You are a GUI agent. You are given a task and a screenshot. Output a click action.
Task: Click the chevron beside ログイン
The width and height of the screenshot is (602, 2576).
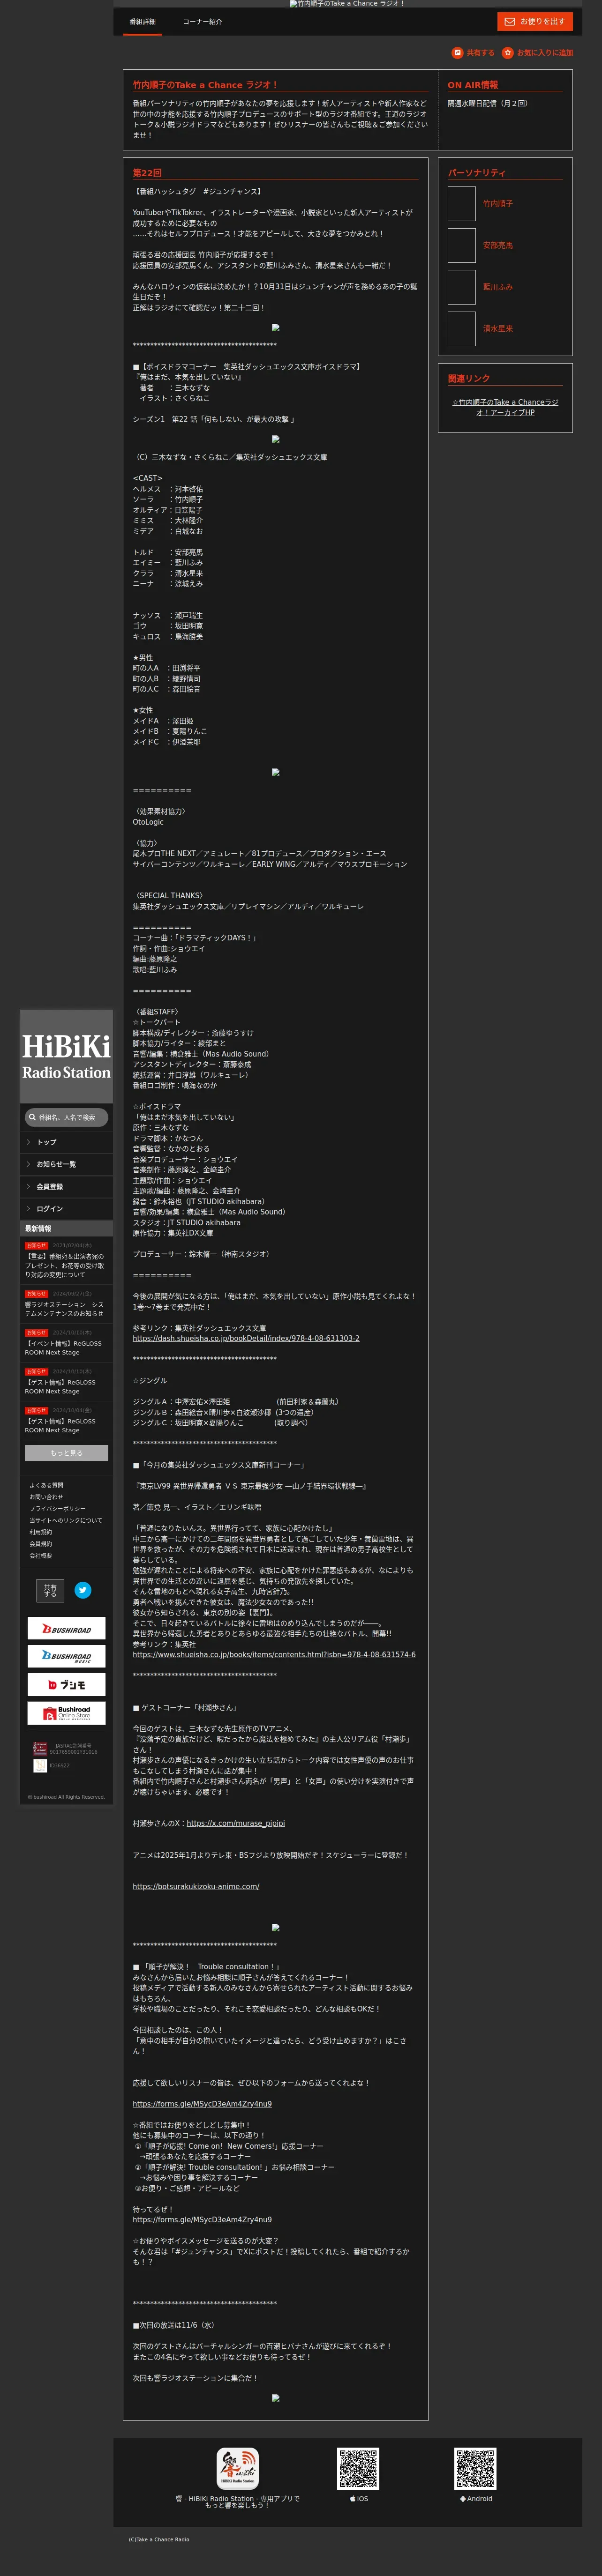tap(28, 1209)
